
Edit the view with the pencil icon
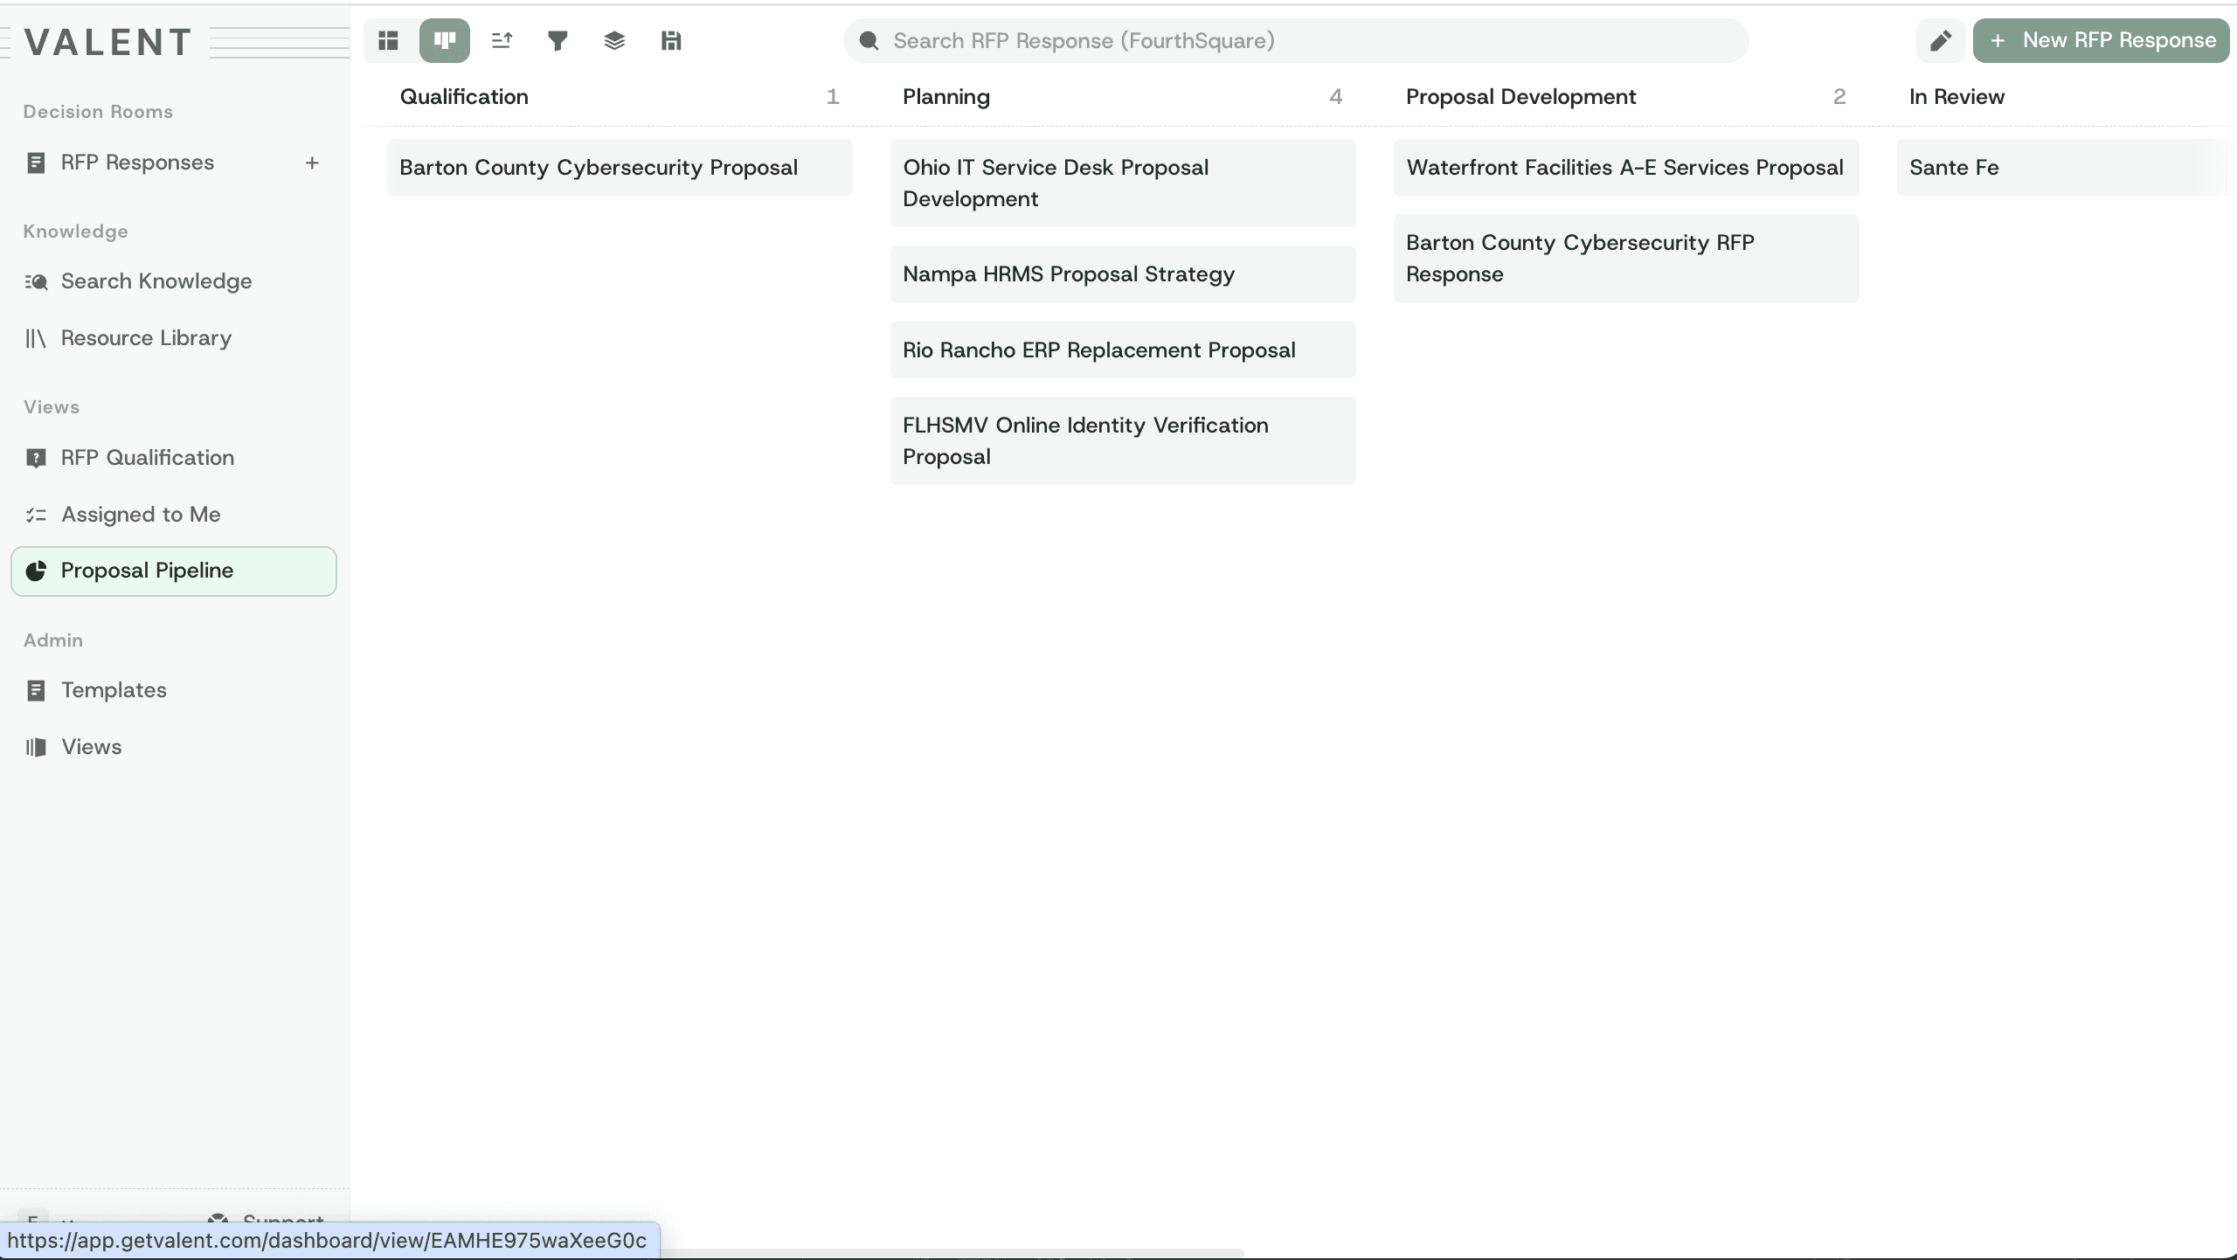coord(1939,40)
